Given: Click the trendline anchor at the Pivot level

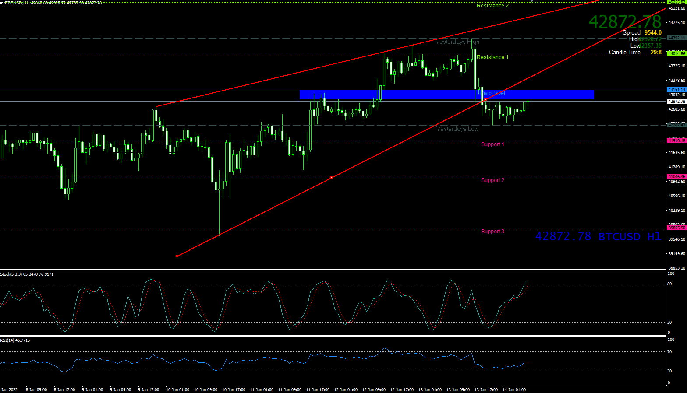Looking at the screenshot, I should pos(485,100).
